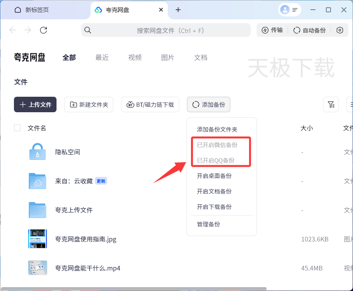Image resolution: width=353 pixels, height=291 pixels.
Task: Open the 隐私空间 lock folder icon
Action: click(38, 152)
